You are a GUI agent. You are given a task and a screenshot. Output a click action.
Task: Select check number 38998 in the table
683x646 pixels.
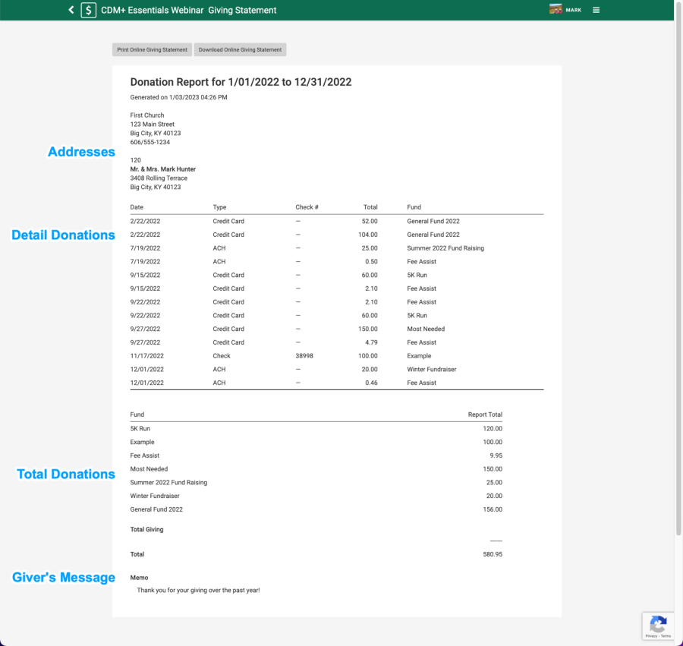(304, 356)
